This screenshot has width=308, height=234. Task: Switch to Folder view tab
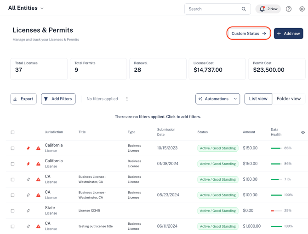tap(289, 99)
